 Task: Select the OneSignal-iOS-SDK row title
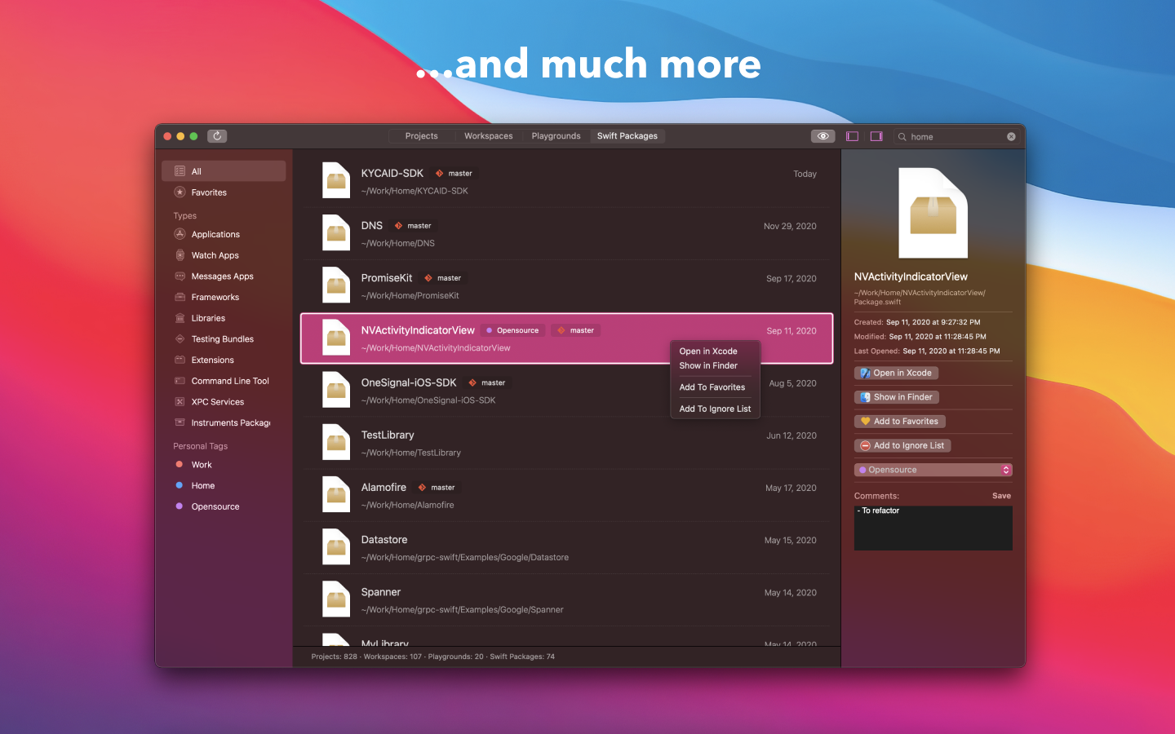coord(409,382)
